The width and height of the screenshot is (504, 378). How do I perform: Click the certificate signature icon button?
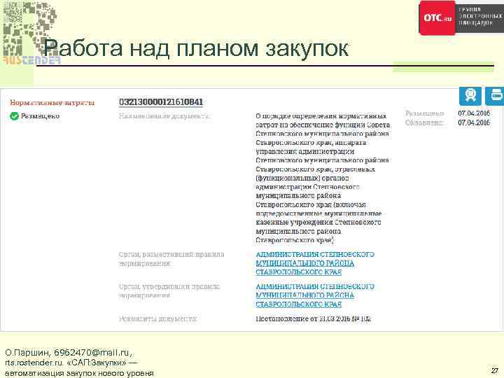pyautogui.click(x=470, y=96)
